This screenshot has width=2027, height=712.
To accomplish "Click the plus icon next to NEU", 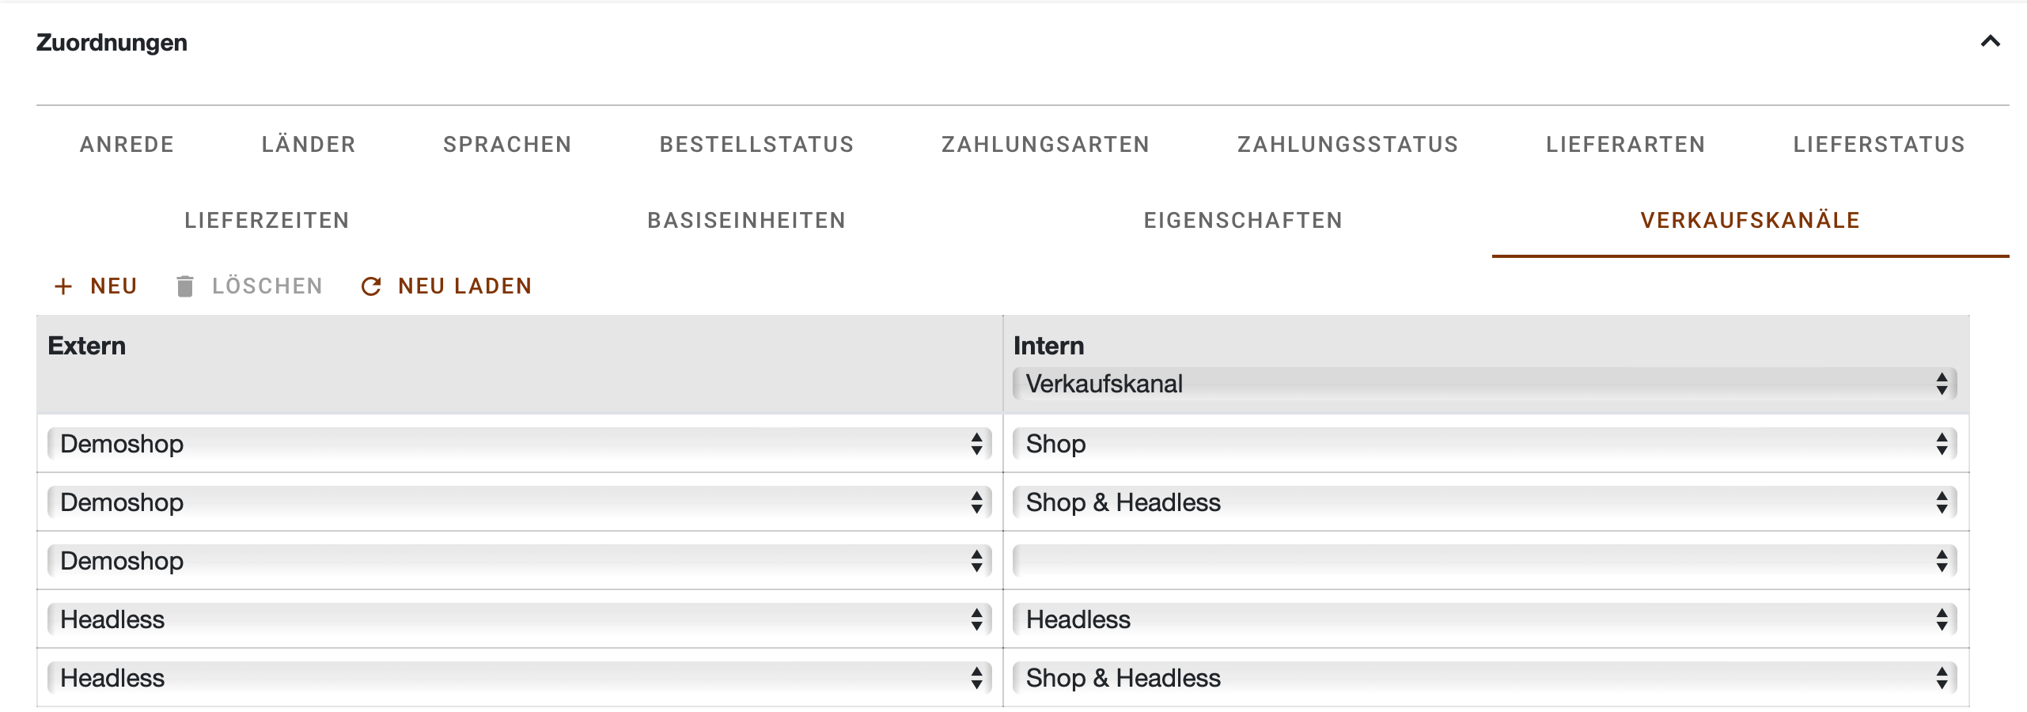I will [63, 286].
